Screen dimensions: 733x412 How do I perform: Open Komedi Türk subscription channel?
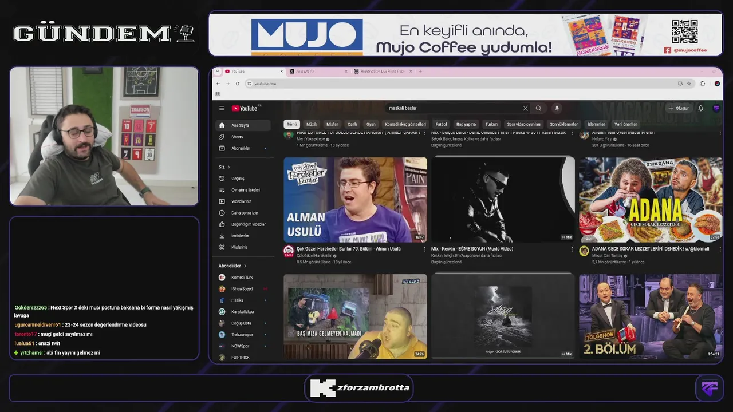243,278
